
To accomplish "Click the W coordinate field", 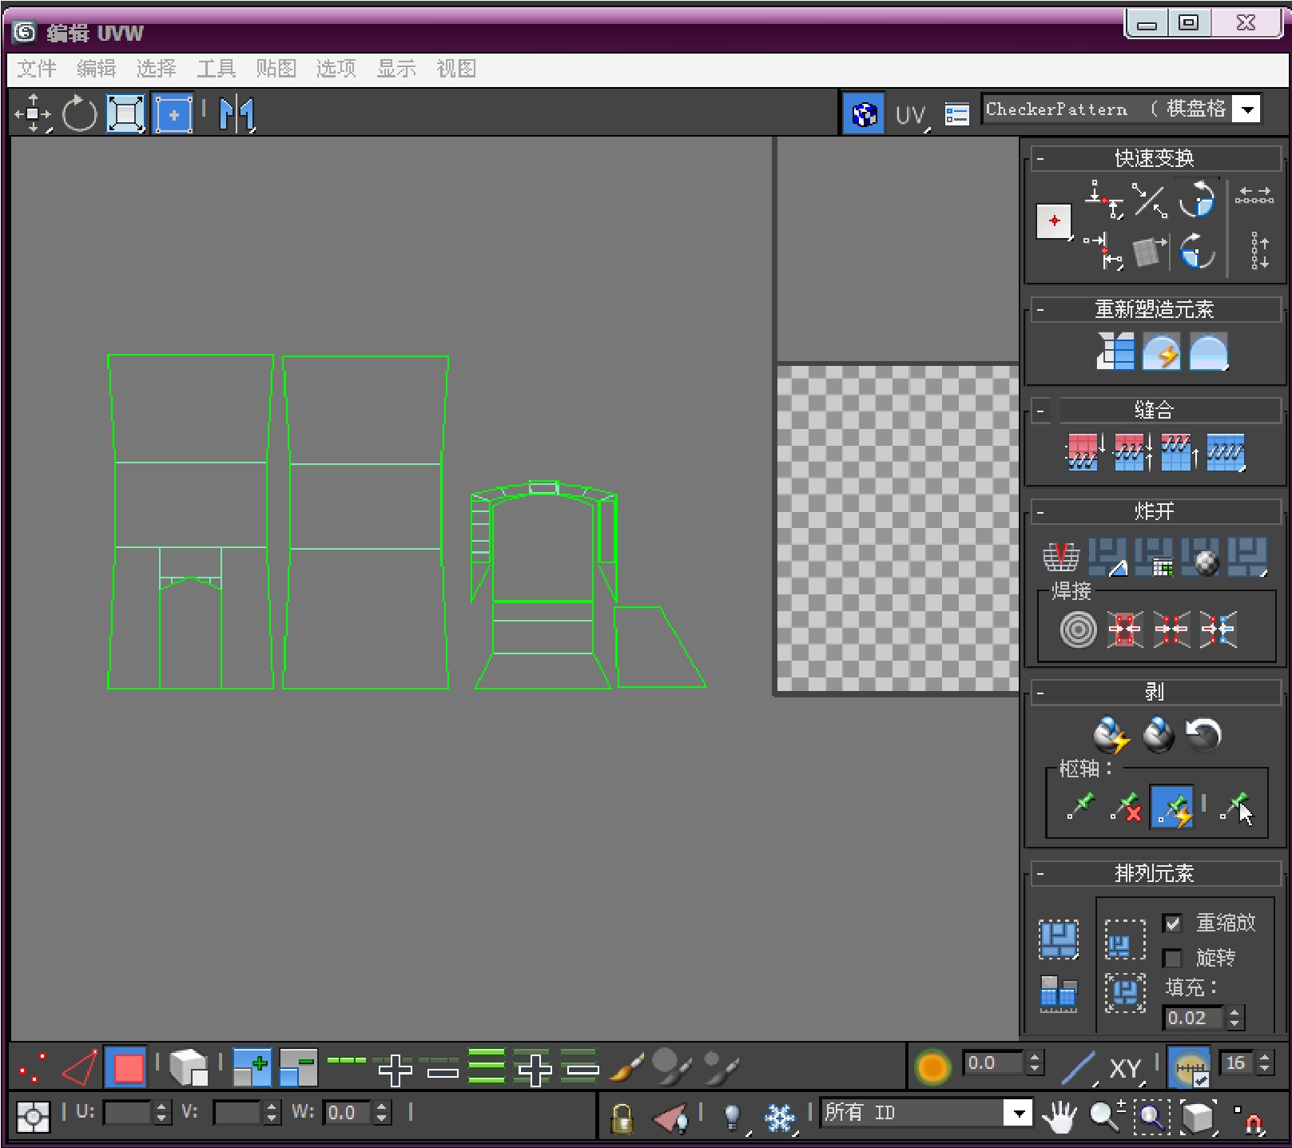I will [x=348, y=1113].
